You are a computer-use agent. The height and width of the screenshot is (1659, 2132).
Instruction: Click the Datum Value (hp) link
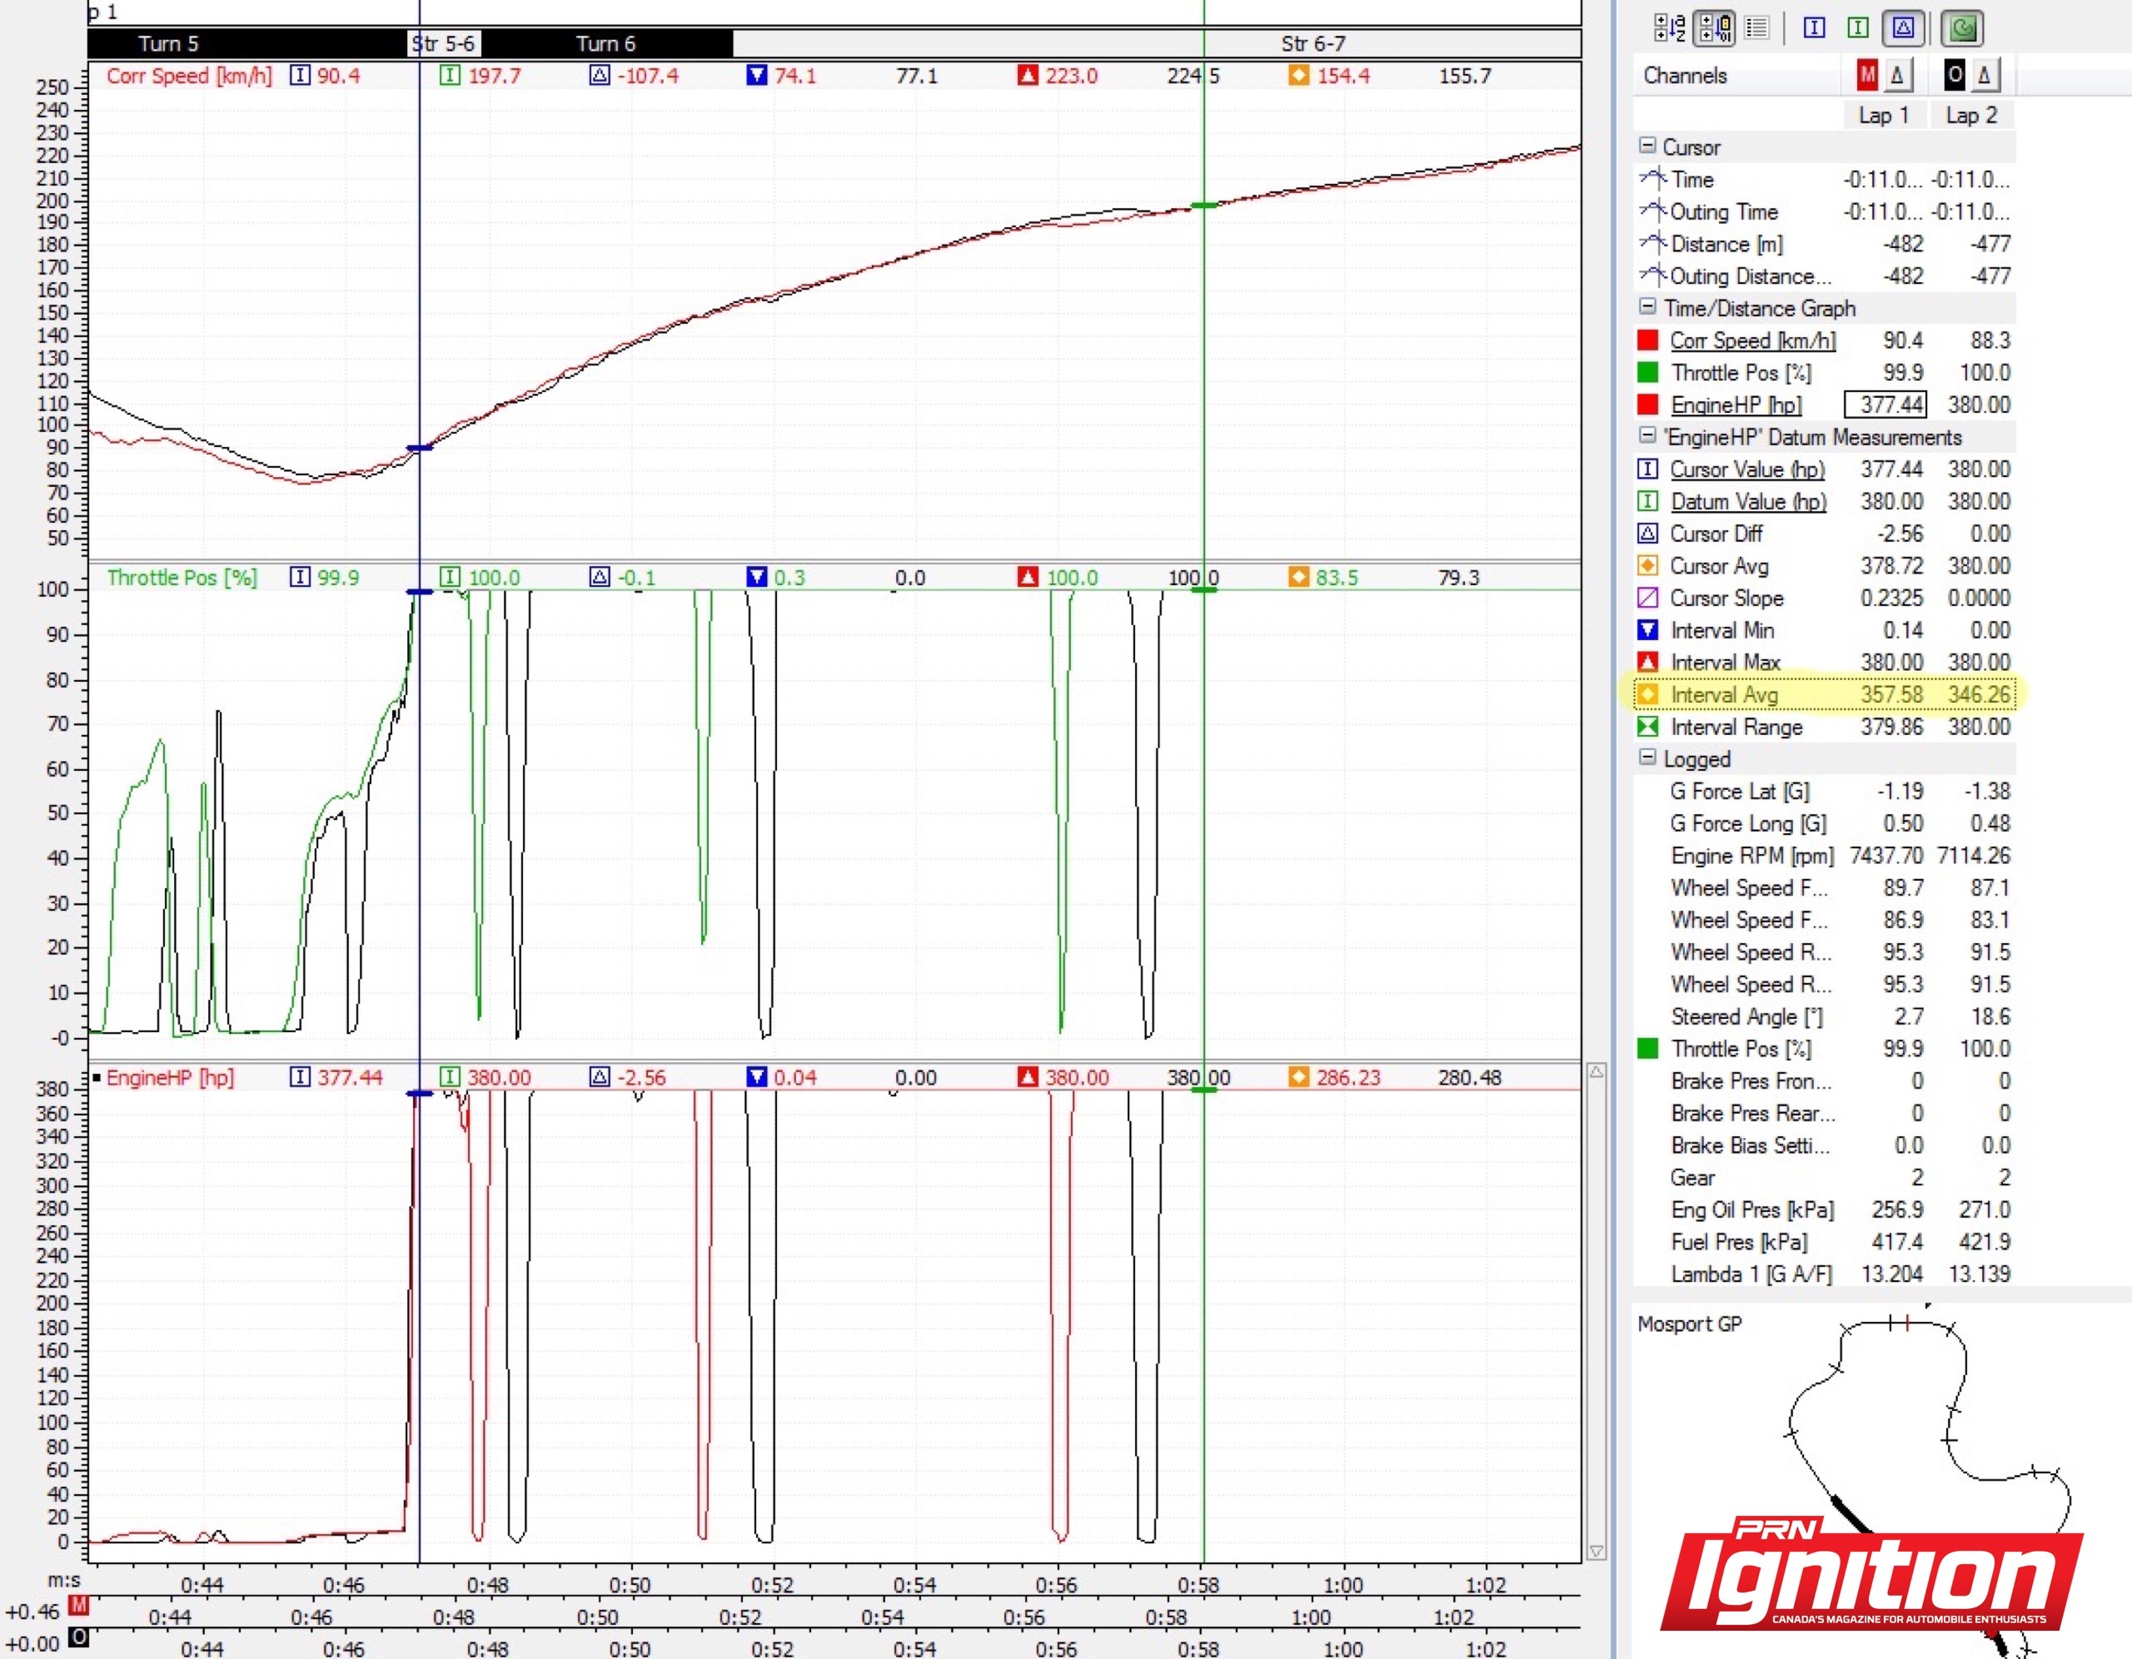tap(1748, 502)
